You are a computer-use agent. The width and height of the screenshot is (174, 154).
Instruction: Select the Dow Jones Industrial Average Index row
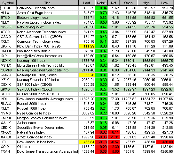(x=87, y=99)
